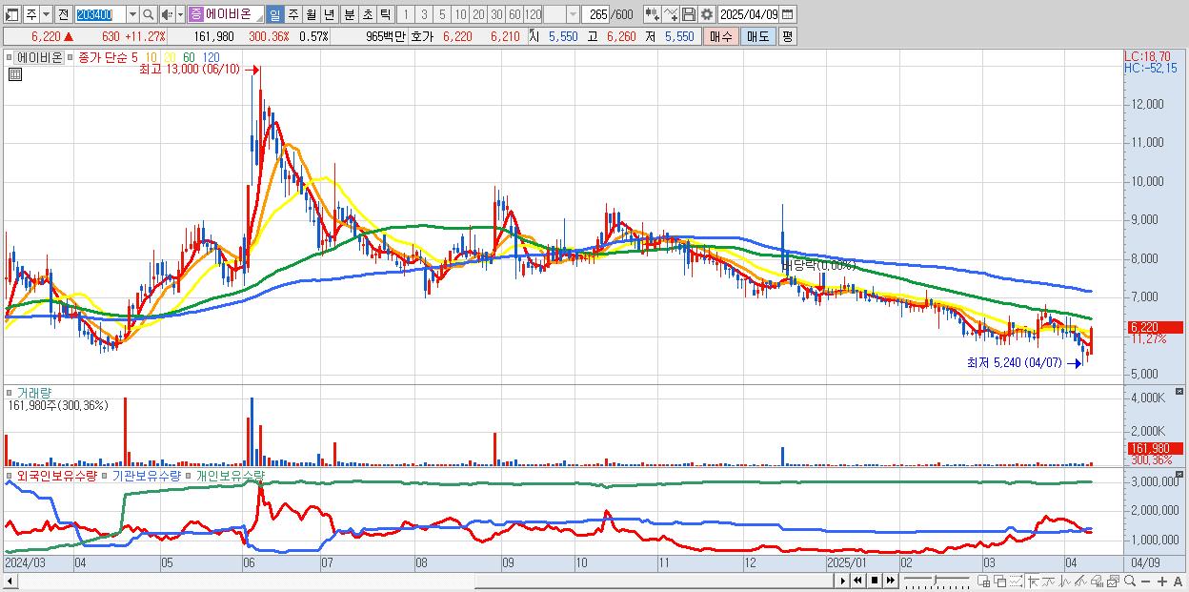Click the bottom magnifier zoom icon
Screen dimensions: 1189x592
[x=1130, y=581]
